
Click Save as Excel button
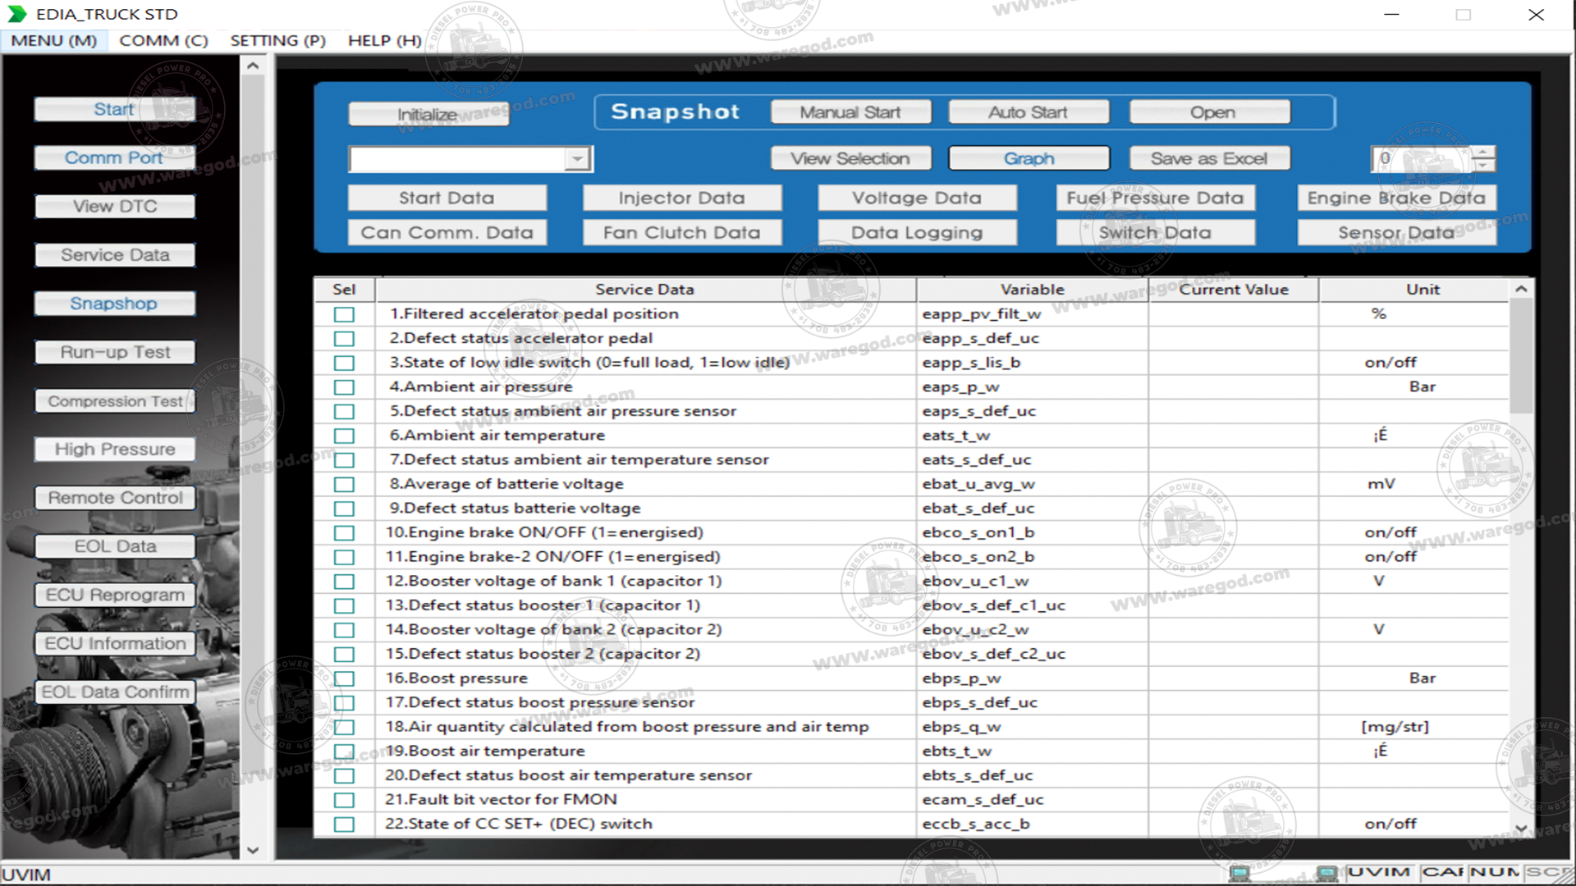pos(1208,158)
